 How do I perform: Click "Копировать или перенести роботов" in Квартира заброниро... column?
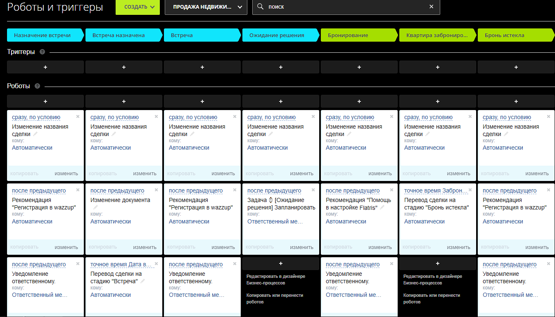(x=432, y=298)
